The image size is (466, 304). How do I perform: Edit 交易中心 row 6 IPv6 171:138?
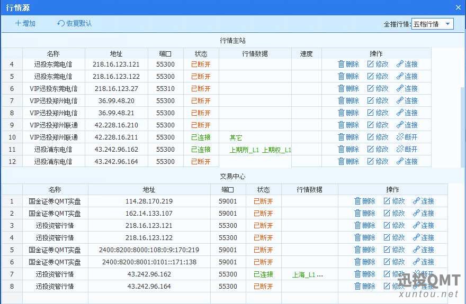pyautogui.click(x=394, y=262)
